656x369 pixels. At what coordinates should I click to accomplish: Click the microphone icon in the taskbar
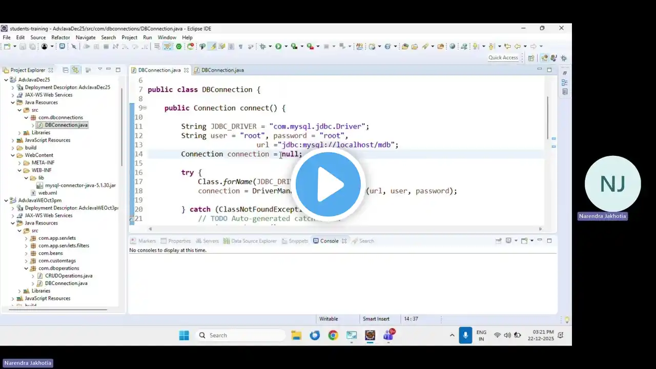click(465, 335)
